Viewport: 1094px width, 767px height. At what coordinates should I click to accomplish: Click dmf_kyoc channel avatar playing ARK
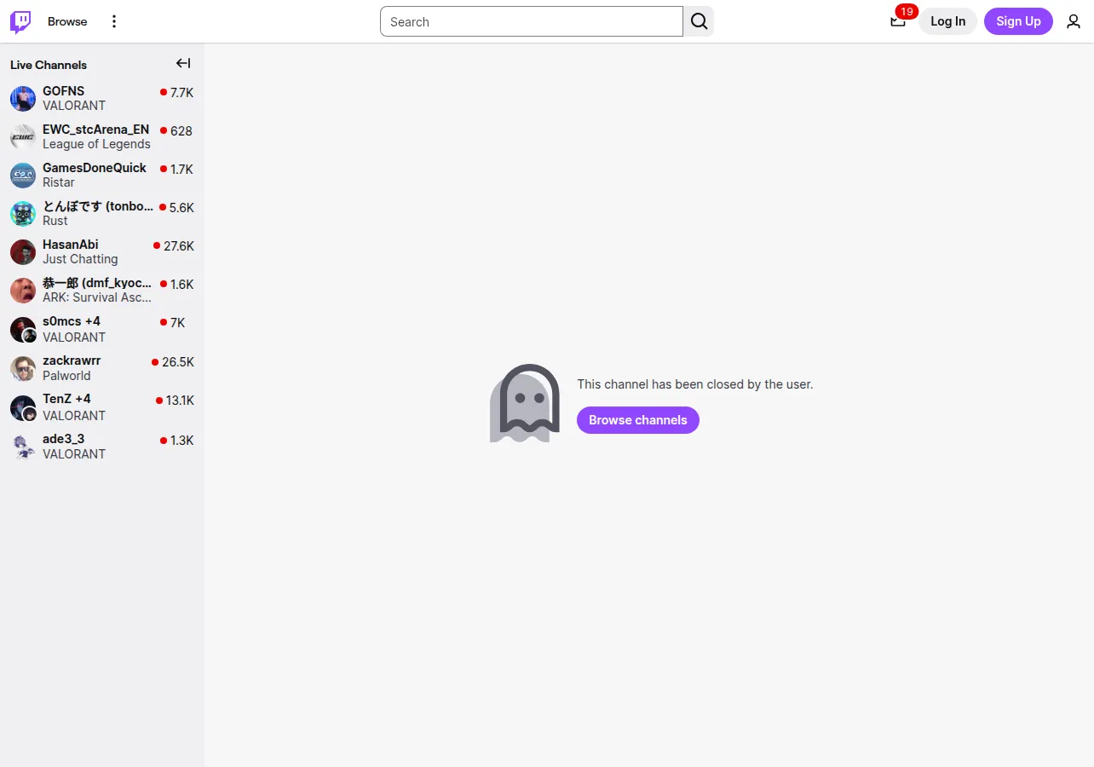click(x=23, y=291)
